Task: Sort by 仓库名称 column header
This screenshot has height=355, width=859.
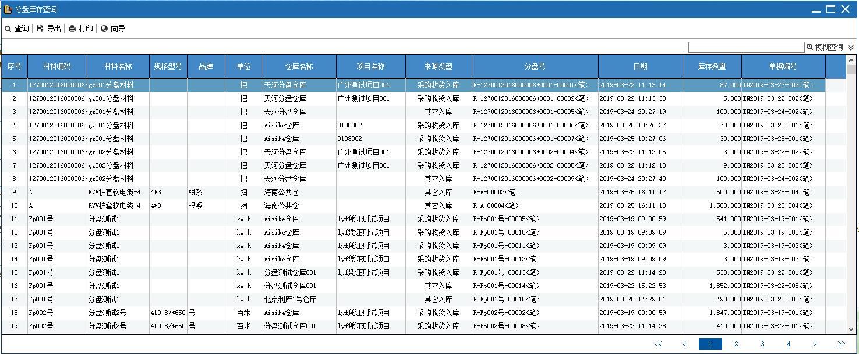Action: 299,66
